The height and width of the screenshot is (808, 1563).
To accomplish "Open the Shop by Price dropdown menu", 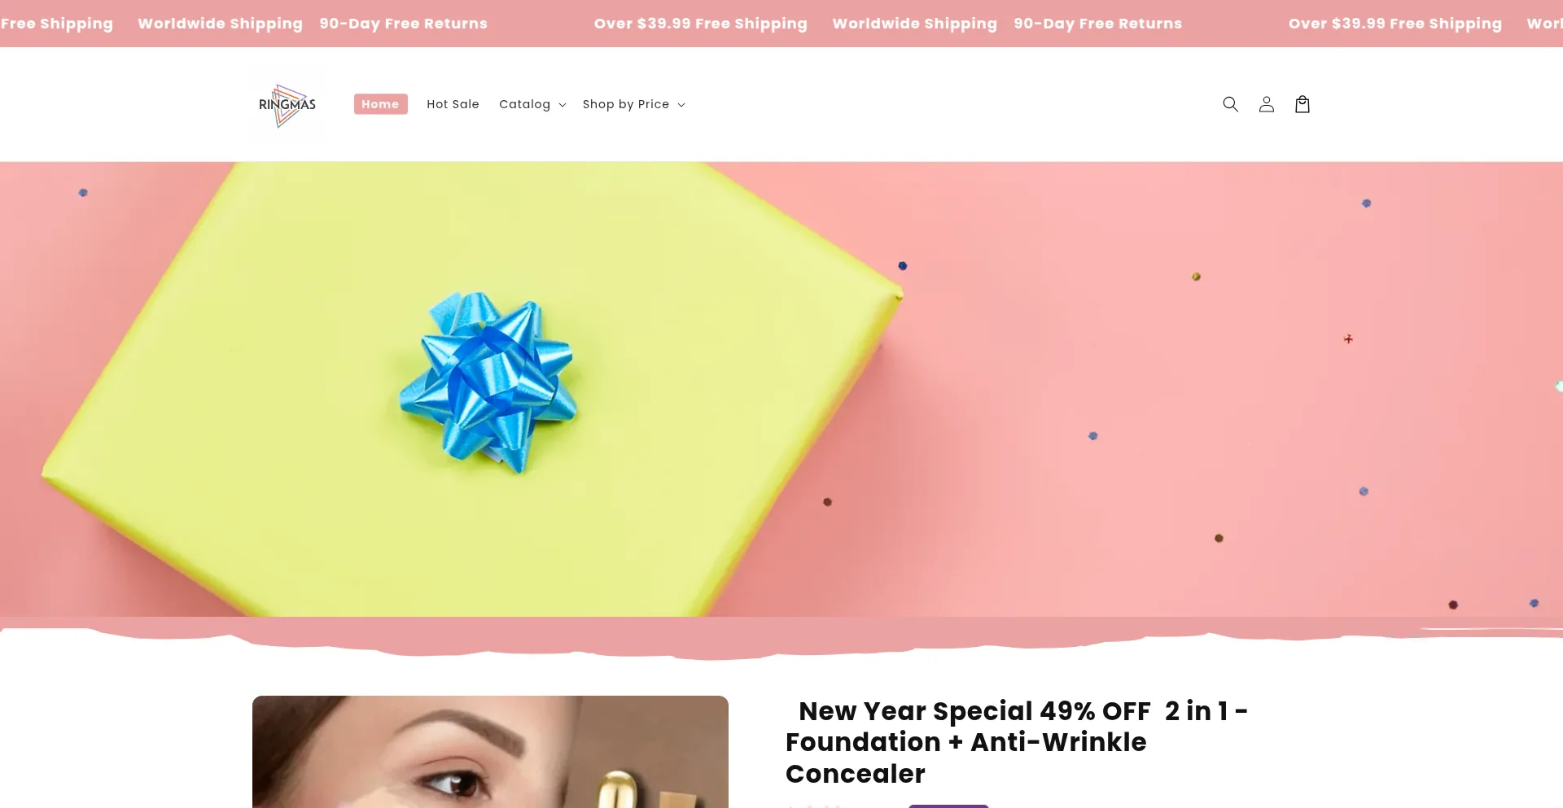I will pyautogui.click(x=633, y=104).
